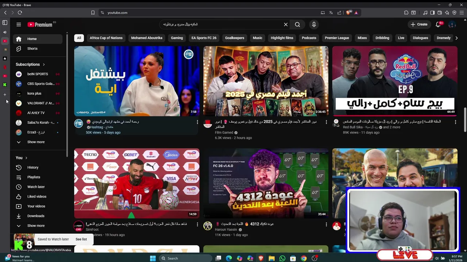Open the Red Bull EP.9 video thumbnail

coord(394,81)
